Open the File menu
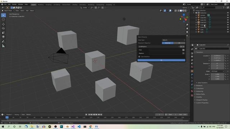 (x=5, y=4)
